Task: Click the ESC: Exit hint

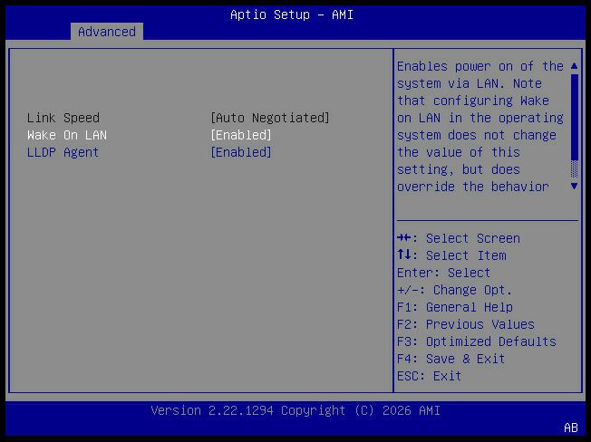Action: coord(430,376)
